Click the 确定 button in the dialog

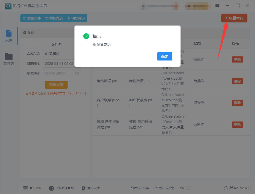point(164,56)
